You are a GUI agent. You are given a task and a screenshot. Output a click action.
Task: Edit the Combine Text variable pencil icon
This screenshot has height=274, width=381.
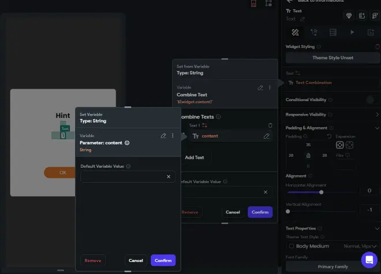[260, 88]
